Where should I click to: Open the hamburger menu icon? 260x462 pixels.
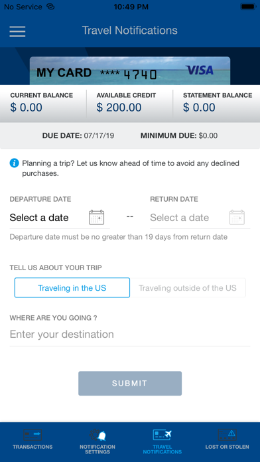tap(17, 31)
